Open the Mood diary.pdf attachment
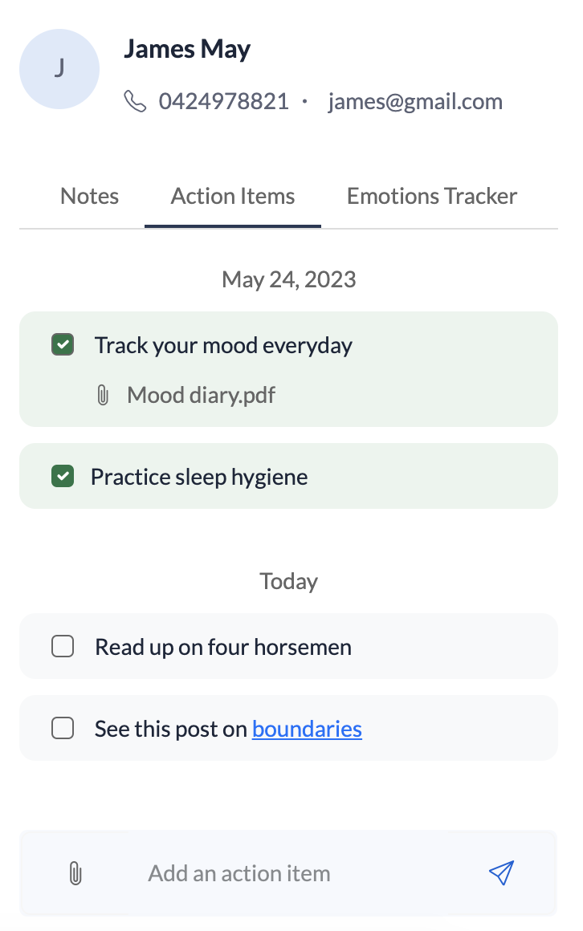Viewport: 583px width, 931px height. tap(201, 395)
